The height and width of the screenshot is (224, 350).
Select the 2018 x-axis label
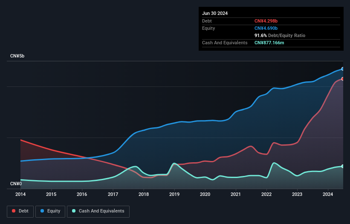point(144,194)
